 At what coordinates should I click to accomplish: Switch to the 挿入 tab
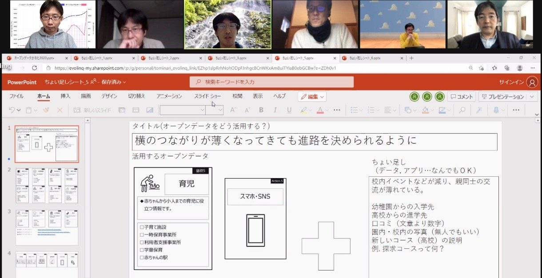(x=65, y=96)
